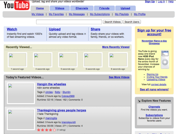
Task: Click the YouTube logo
Action: (17, 5)
